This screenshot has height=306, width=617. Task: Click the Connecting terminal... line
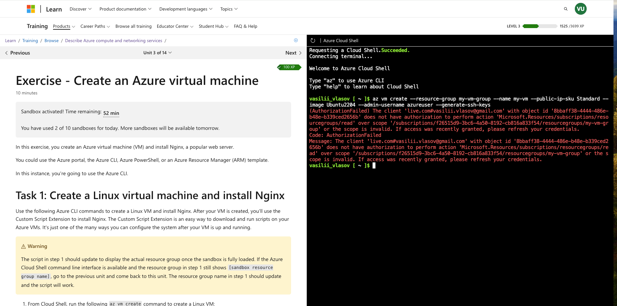341,56
